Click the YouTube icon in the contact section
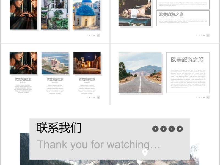Image resolution: width=220 pixels, height=165 pixels. [x=180, y=129]
